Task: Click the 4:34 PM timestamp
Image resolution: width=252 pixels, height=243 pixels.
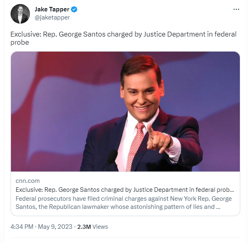Action: coord(22,226)
